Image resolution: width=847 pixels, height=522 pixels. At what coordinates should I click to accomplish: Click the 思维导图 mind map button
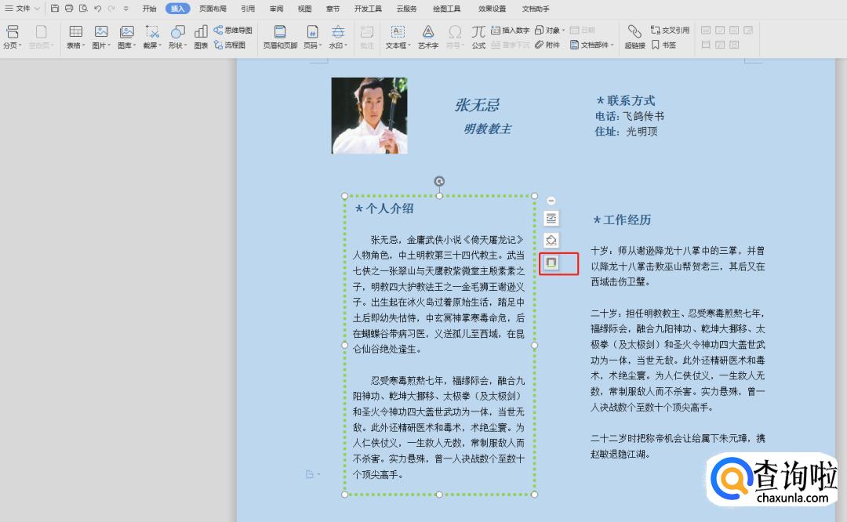point(233,30)
